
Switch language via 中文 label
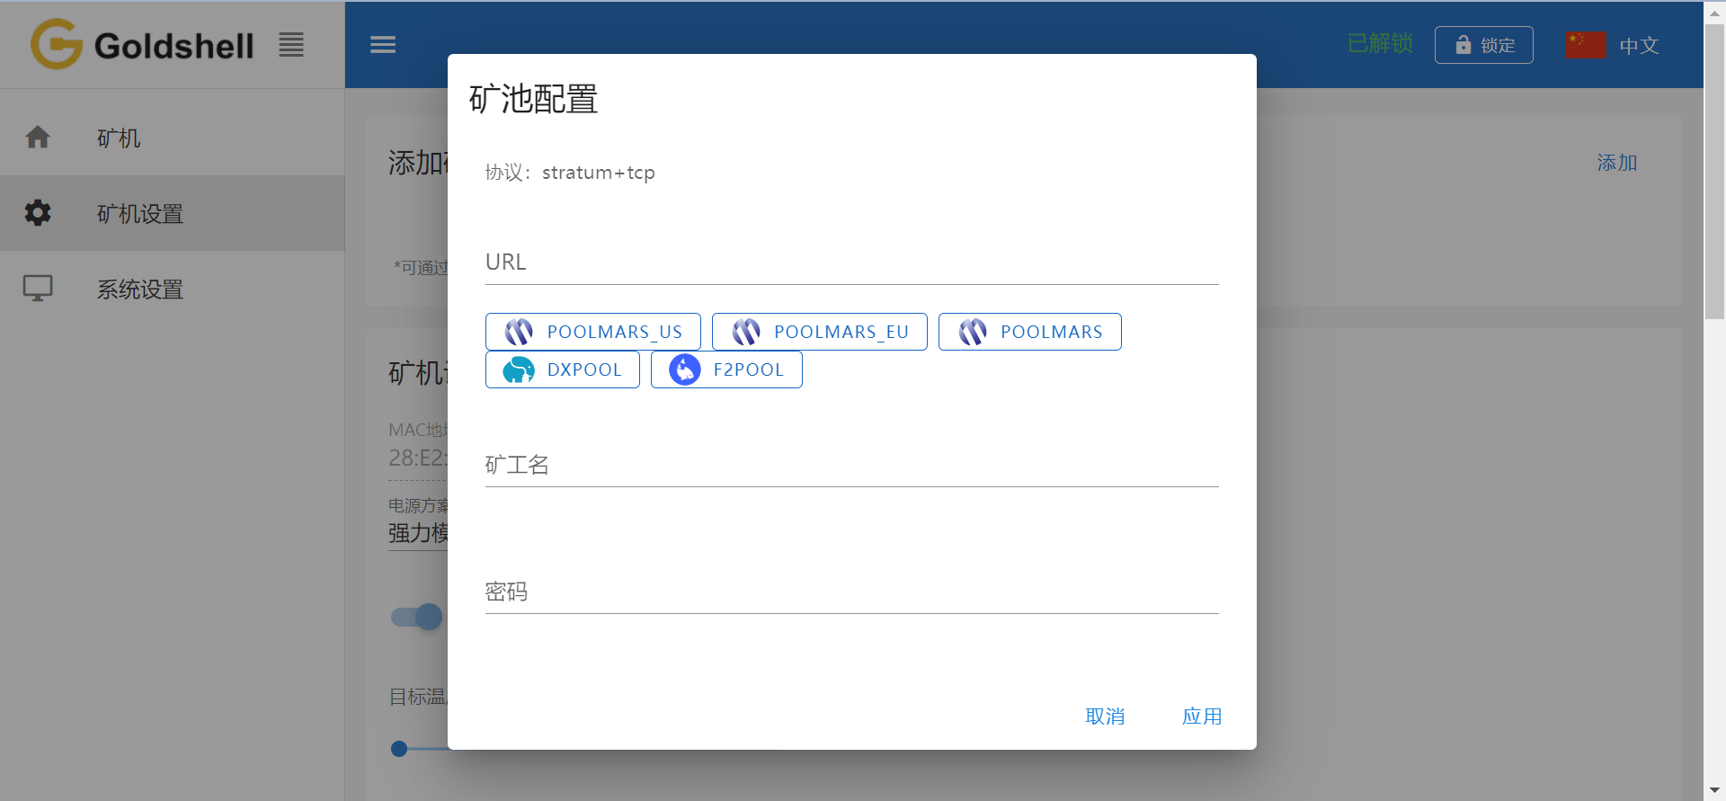[1639, 46]
